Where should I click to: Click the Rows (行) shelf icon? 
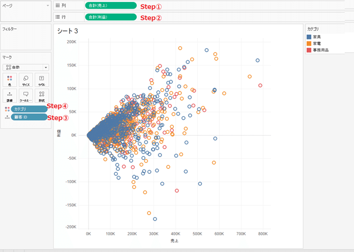[57, 17]
